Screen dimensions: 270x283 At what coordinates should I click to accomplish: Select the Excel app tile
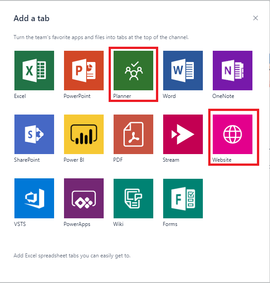click(x=34, y=71)
